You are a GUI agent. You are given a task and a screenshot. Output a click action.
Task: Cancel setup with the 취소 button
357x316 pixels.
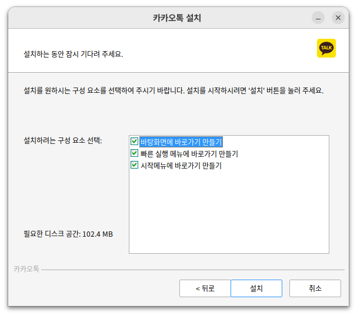[315, 288]
